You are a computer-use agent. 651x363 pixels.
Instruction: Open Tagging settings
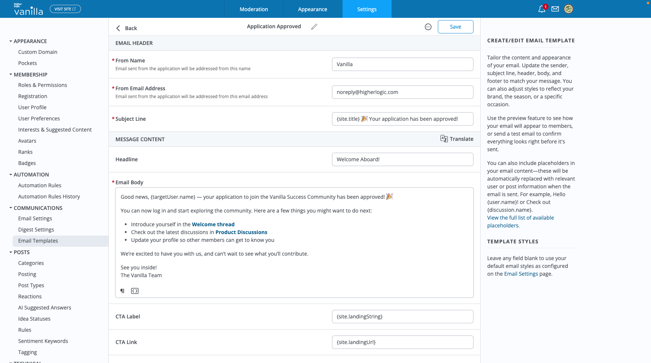click(x=27, y=352)
